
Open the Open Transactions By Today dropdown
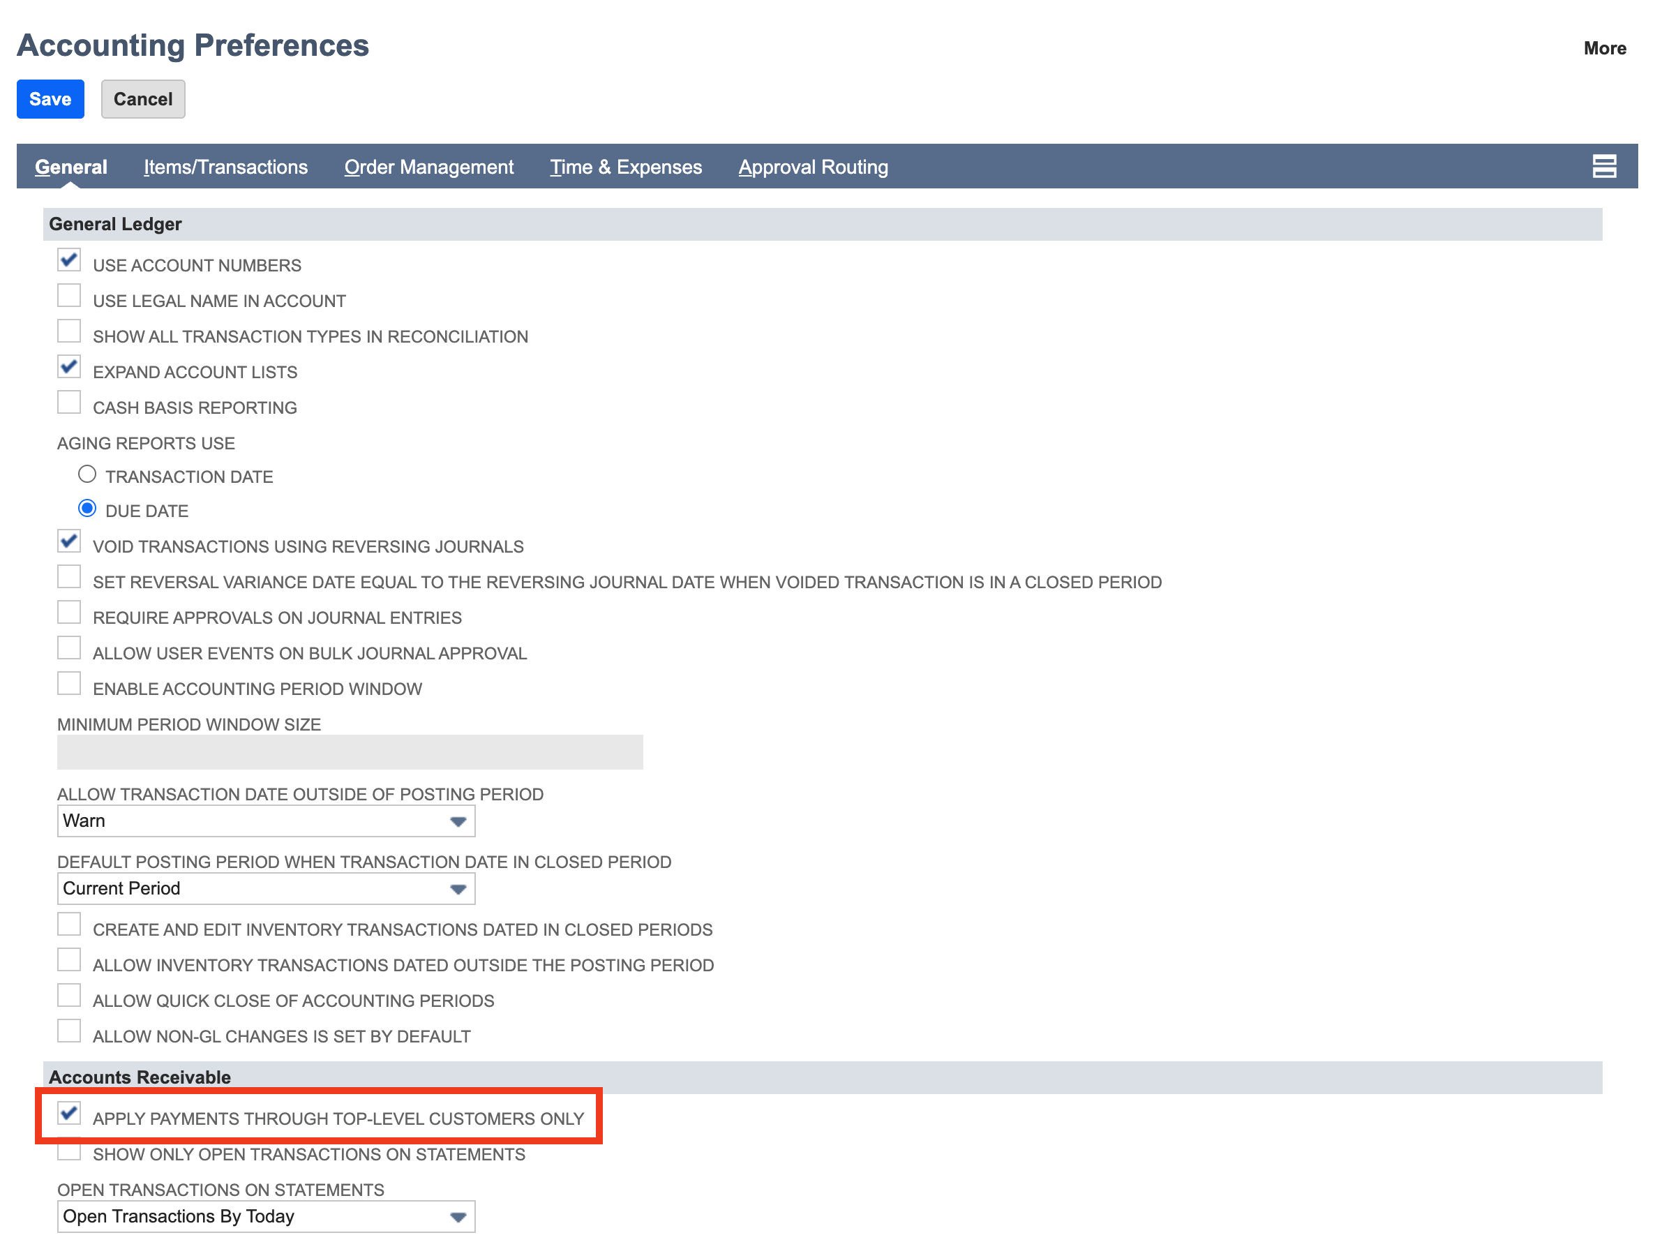pos(458,1216)
